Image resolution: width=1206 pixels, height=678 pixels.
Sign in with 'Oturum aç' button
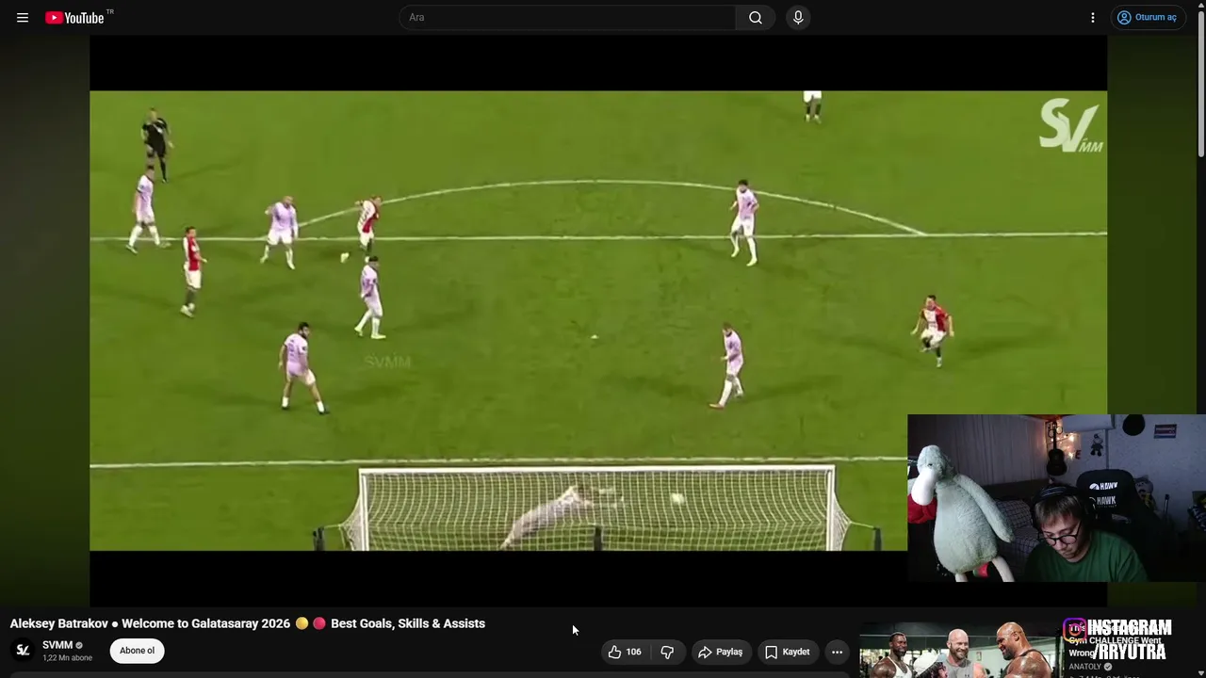click(x=1148, y=18)
